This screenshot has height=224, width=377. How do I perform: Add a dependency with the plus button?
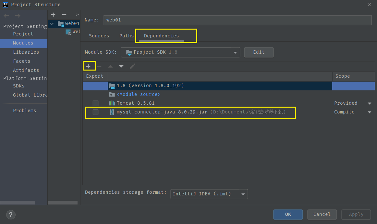click(88, 66)
